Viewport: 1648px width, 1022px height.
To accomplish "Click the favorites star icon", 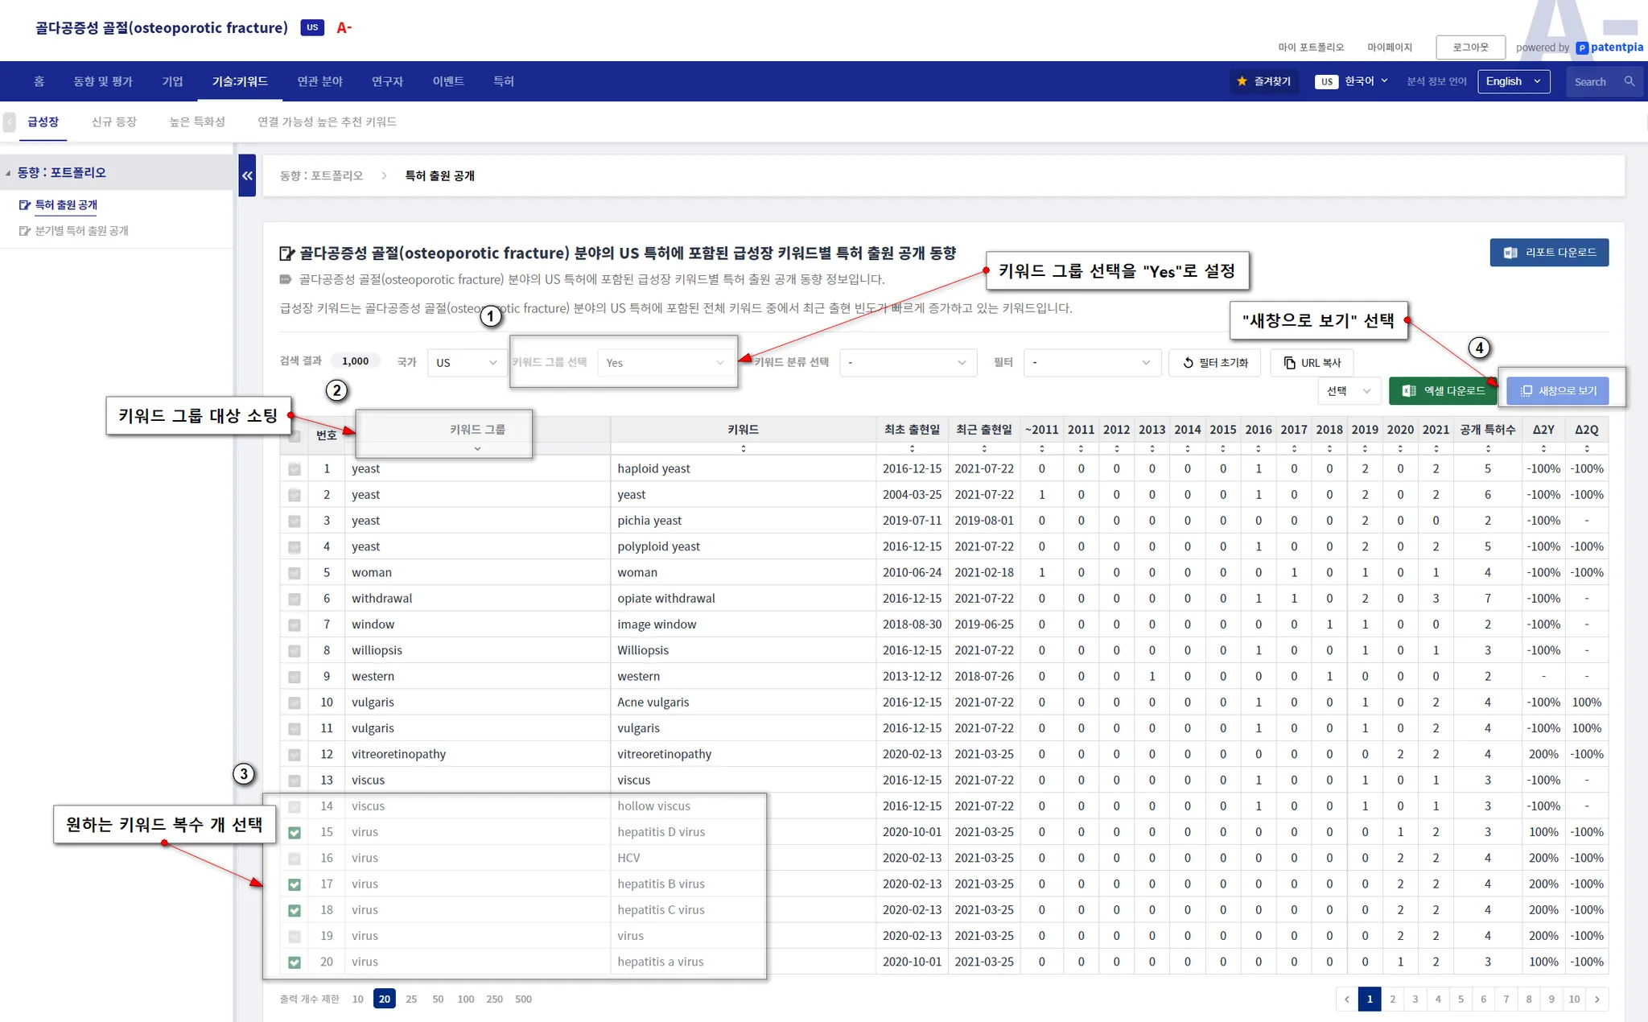I will coord(1242,81).
